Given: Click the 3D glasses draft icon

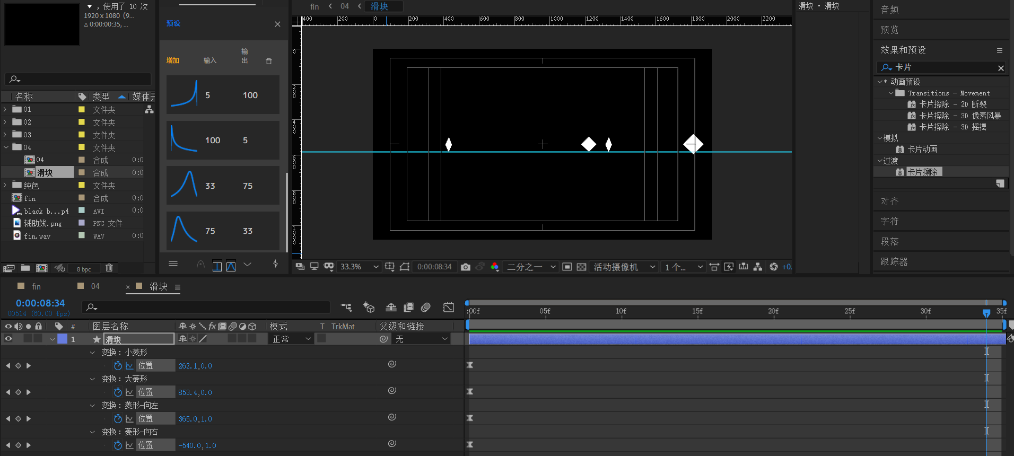Looking at the screenshot, I should 329,267.
